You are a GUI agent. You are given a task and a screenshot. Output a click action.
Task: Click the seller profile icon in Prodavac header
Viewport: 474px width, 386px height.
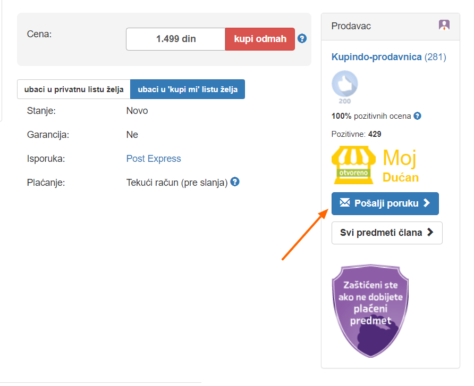click(444, 25)
